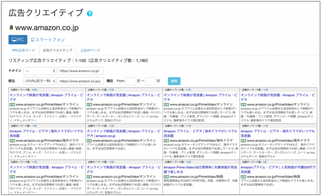Click the 絞込 field label
Viewport: 321px width, 196px height.
tap(12, 81)
